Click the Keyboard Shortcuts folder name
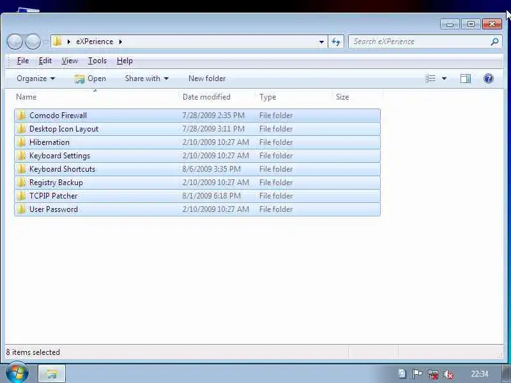Screen dimensions: 511x383 pos(62,169)
